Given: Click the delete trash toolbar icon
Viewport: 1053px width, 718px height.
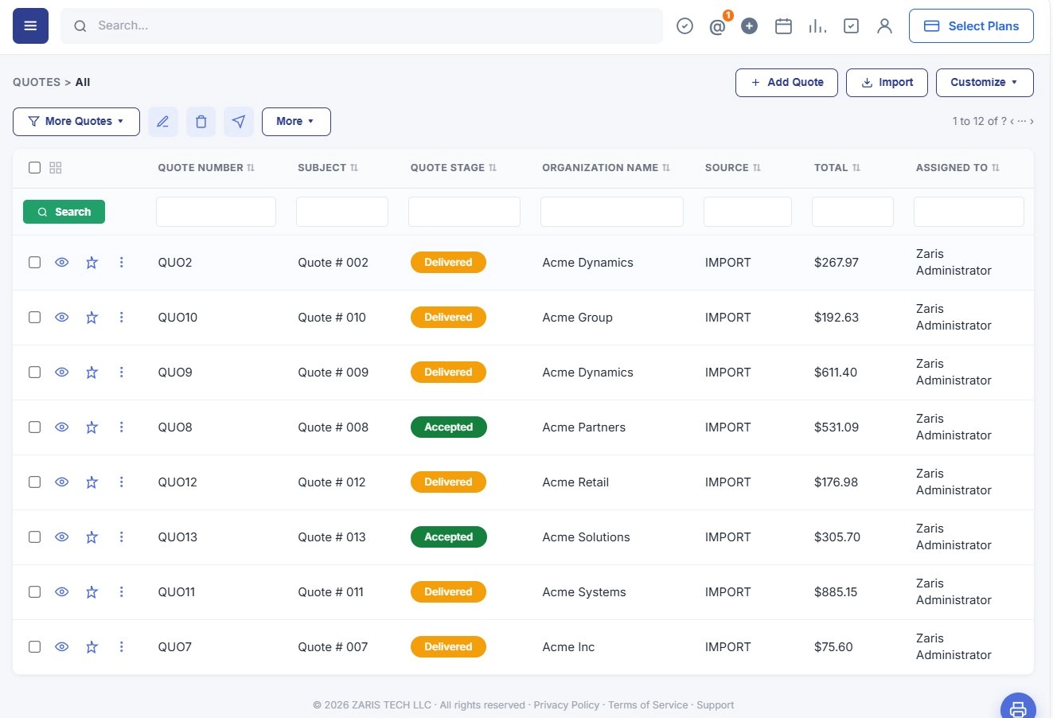Looking at the screenshot, I should pyautogui.click(x=201, y=122).
